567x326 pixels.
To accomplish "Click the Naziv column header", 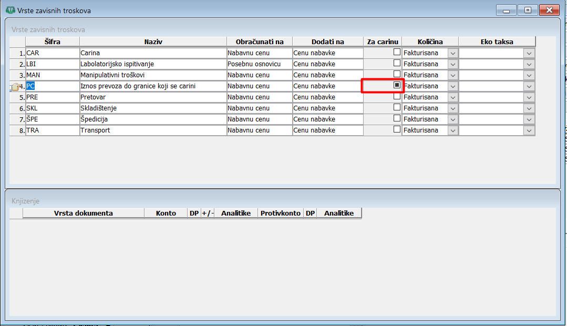I will (x=153, y=42).
